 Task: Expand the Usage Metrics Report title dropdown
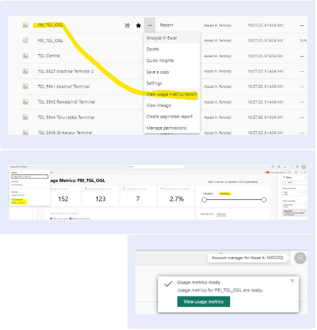tap(30, 167)
